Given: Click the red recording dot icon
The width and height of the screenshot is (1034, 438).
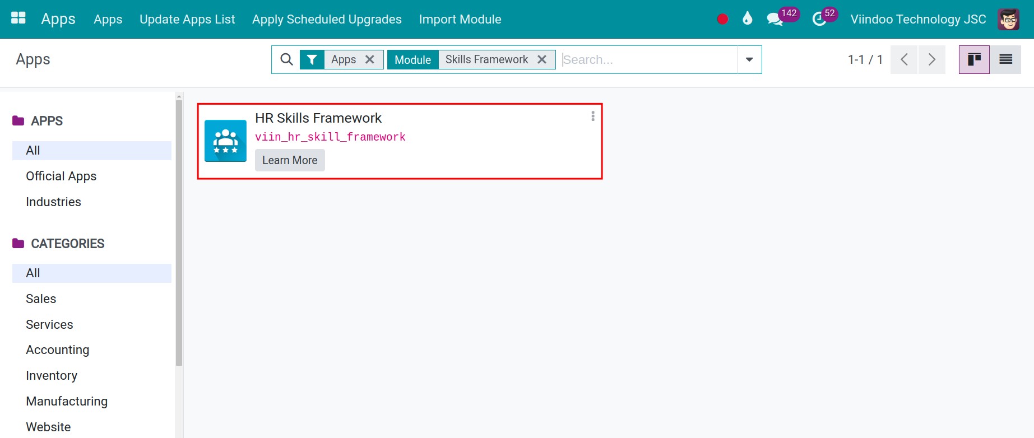Looking at the screenshot, I should click(x=722, y=19).
